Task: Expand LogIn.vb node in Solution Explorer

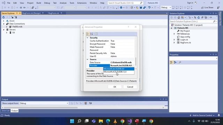Action: click(x=174, y=40)
